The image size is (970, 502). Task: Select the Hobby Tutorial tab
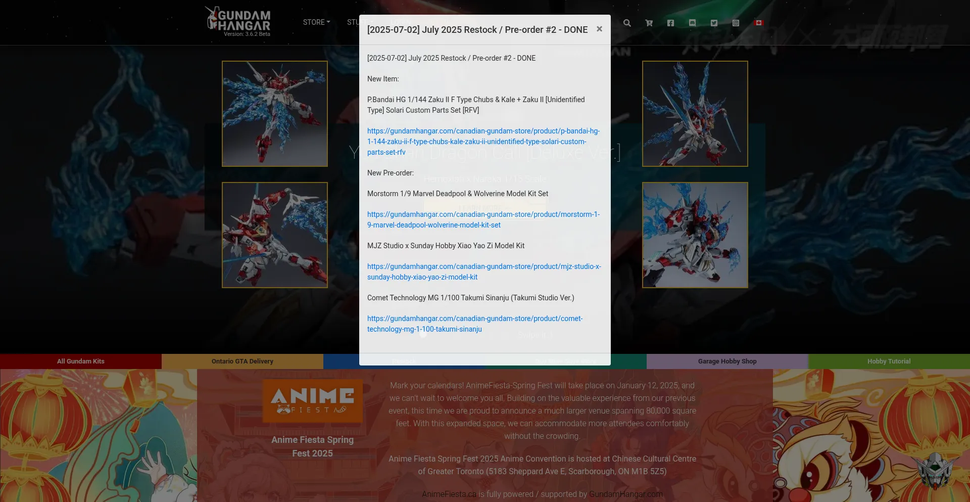pyautogui.click(x=889, y=361)
